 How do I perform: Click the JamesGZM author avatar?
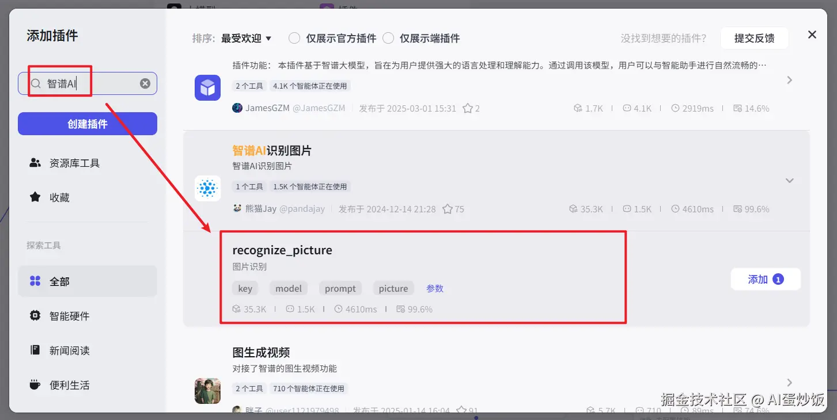237,108
